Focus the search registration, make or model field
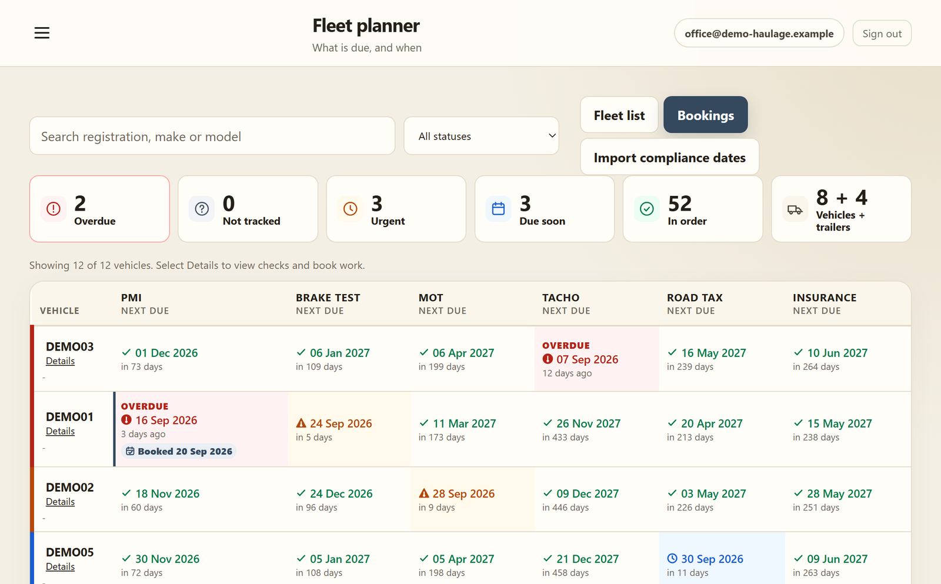This screenshot has height=584, width=941. [212, 136]
